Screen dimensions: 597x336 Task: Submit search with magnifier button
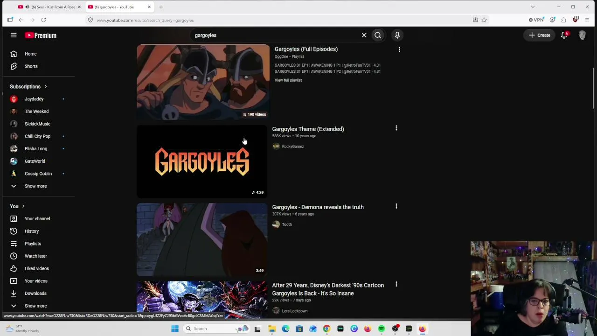378,35
